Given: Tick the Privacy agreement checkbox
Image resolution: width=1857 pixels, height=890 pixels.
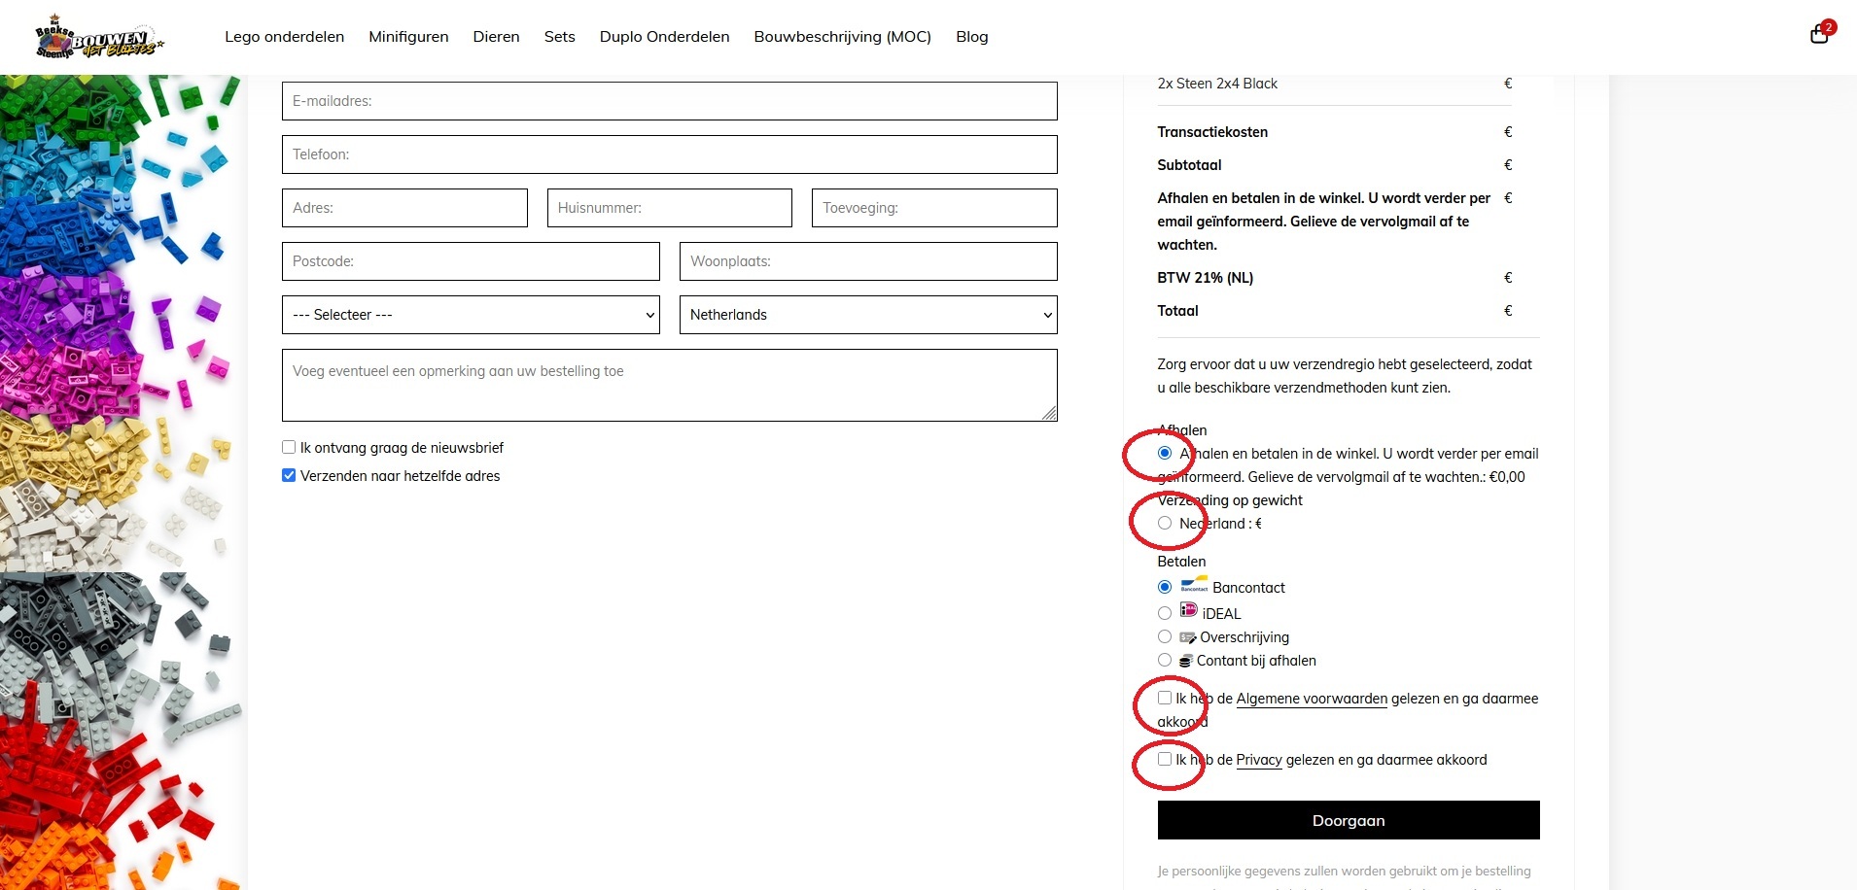Looking at the screenshot, I should (1165, 759).
